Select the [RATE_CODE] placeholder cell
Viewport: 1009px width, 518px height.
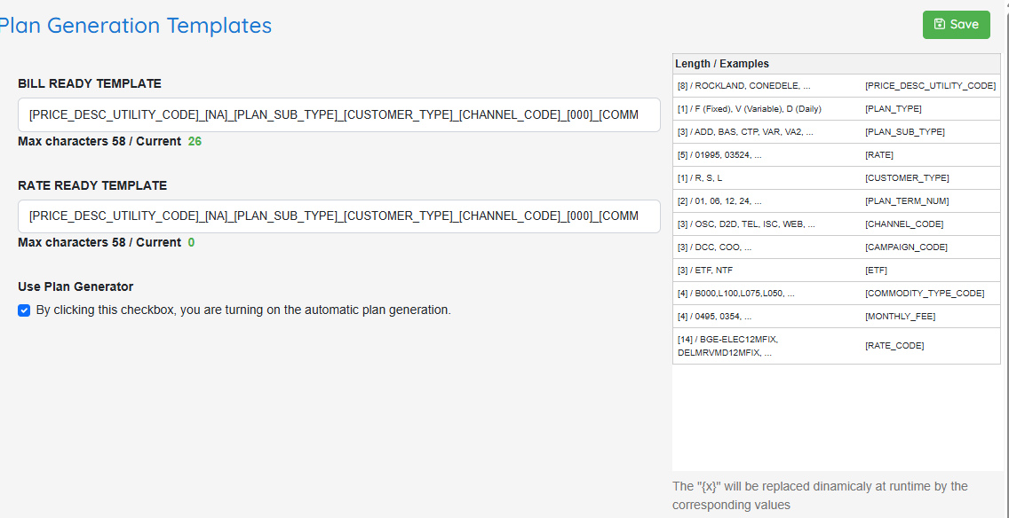931,346
